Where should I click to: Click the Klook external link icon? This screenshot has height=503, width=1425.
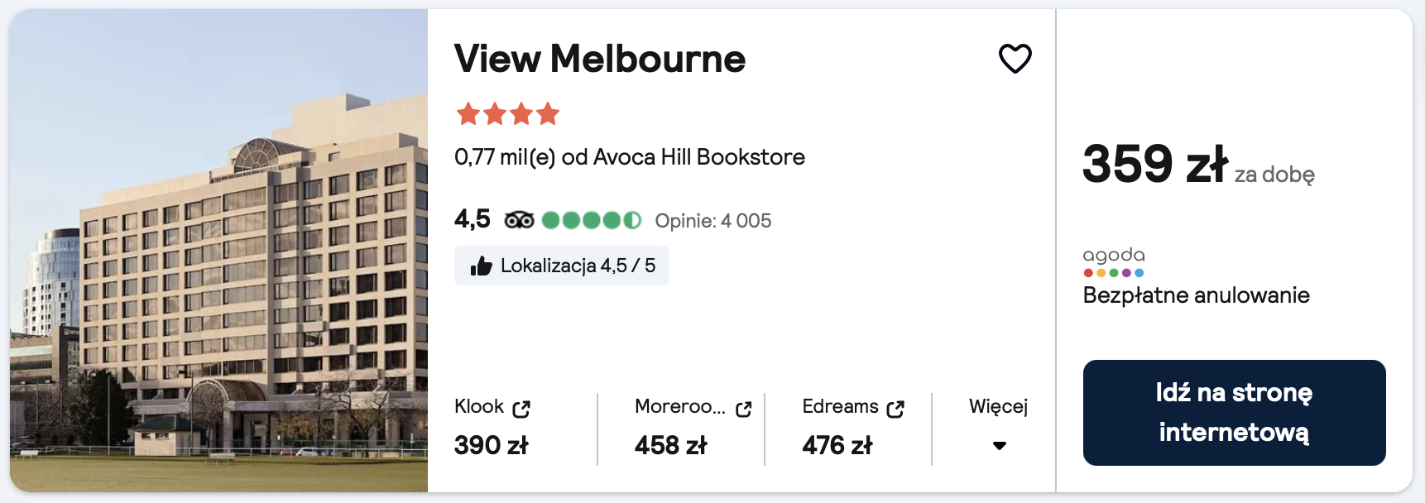coord(521,409)
